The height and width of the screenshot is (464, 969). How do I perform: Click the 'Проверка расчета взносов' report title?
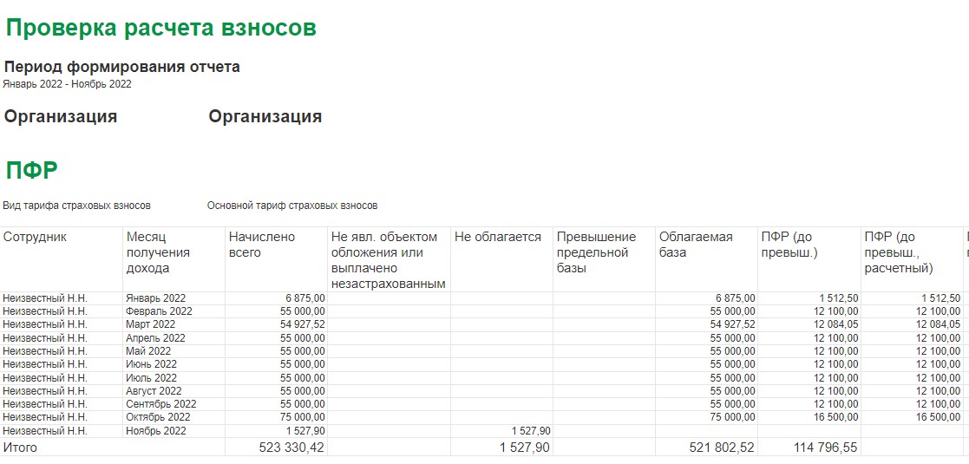click(x=160, y=29)
